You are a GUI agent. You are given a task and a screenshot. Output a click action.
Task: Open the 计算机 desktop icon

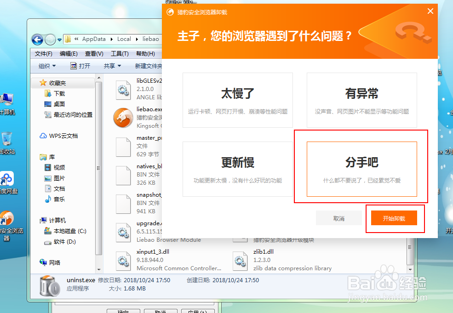[6, 104]
